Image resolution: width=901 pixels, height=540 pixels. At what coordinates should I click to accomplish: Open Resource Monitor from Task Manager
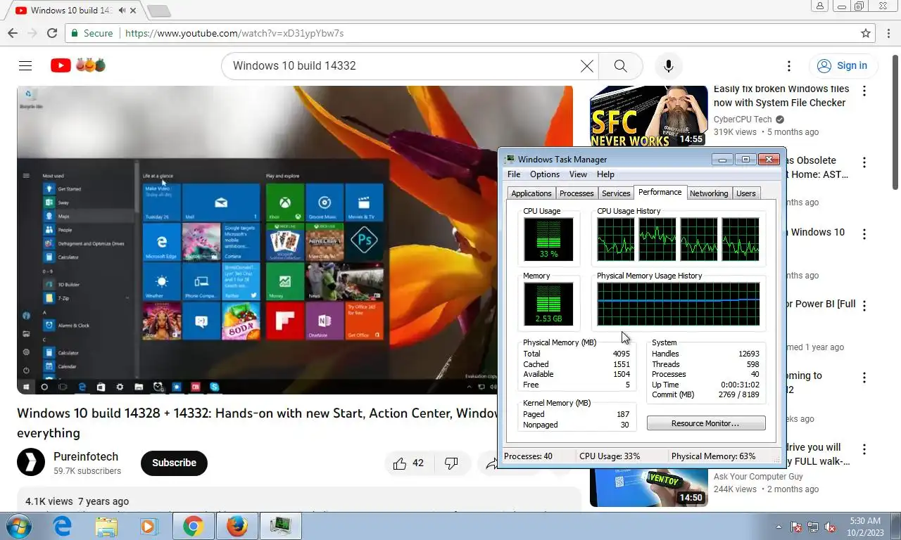point(706,423)
